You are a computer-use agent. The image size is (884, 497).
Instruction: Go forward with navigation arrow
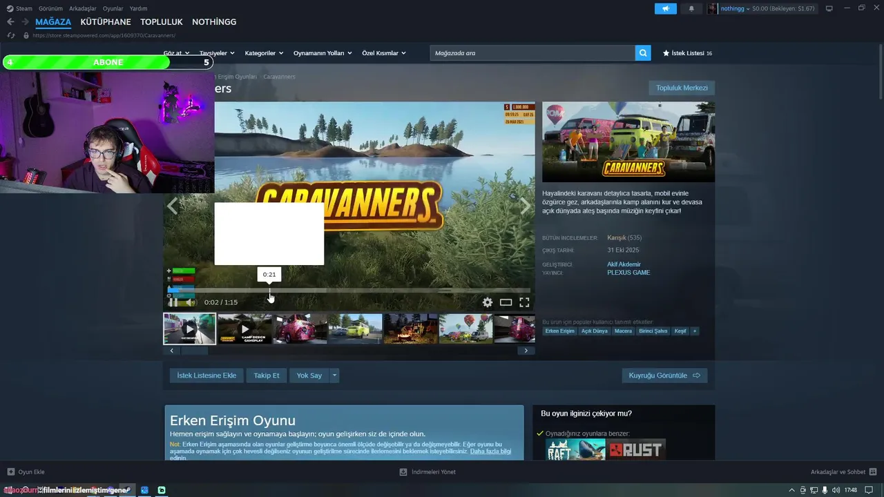[25, 22]
